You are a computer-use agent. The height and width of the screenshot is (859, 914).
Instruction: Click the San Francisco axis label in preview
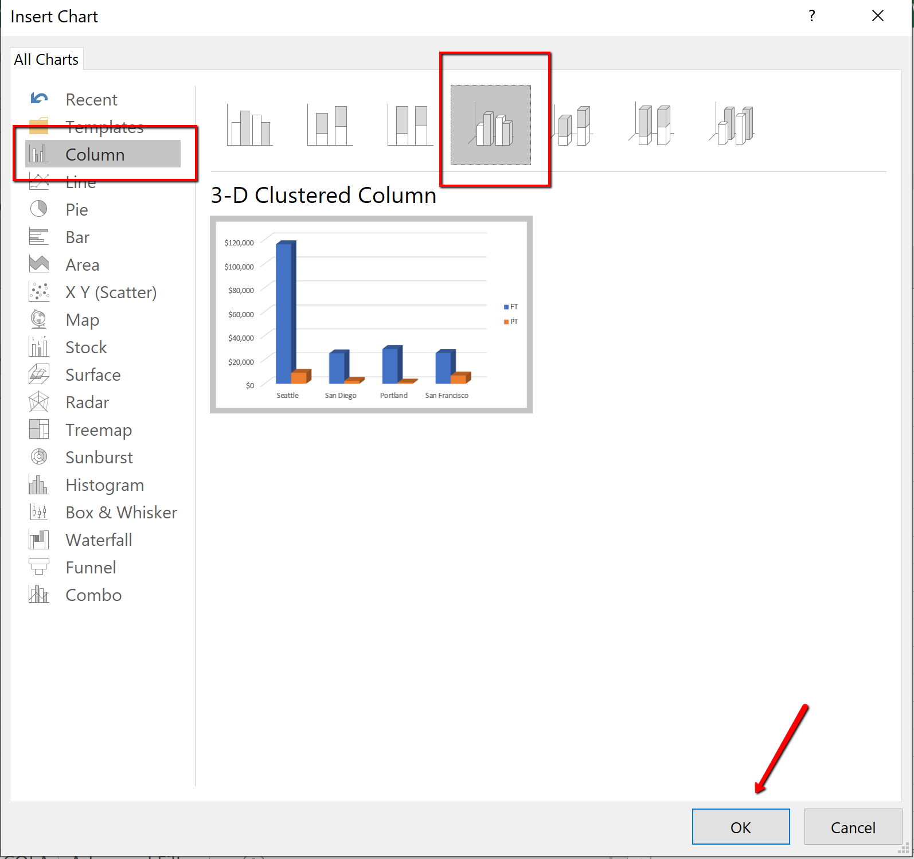447,395
